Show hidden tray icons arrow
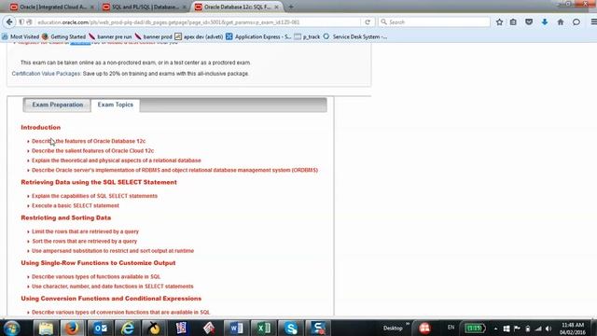 click(495, 329)
